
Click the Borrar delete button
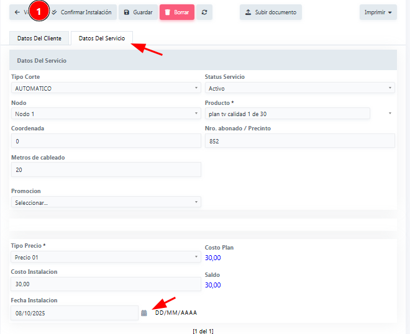(x=177, y=12)
